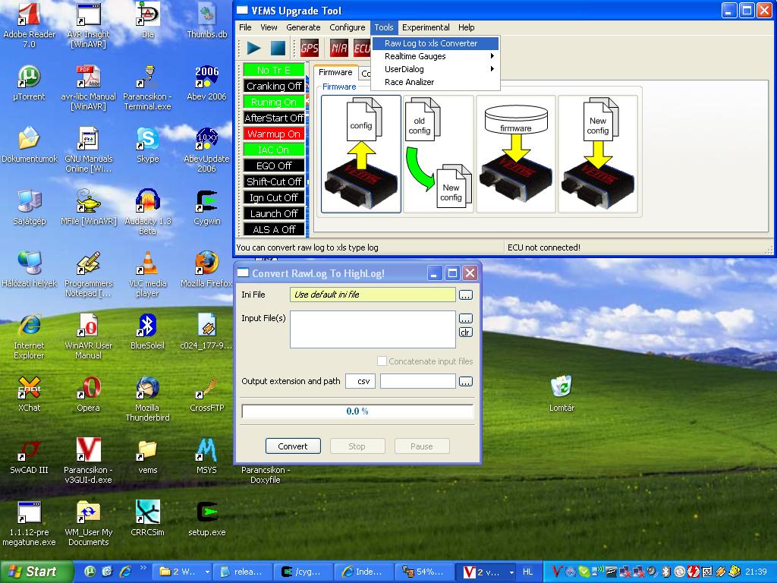This screenshot has width=777, height=583.
Task: Click the EGO Off status indicator
Action: [273, 165]
